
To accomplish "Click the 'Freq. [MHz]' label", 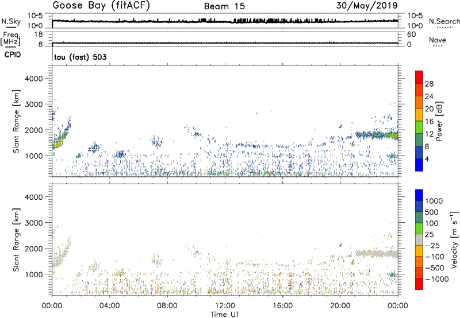I will (11, 38).
